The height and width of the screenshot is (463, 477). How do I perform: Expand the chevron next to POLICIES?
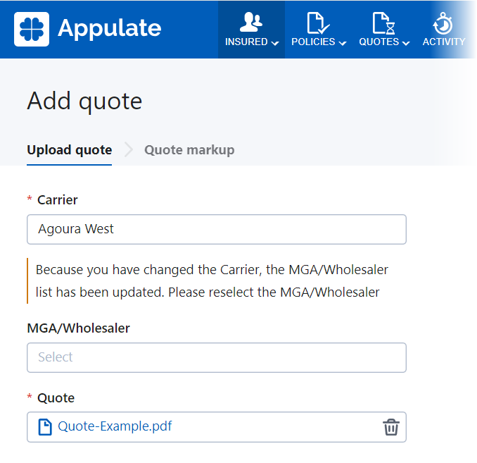coord(343,43)
